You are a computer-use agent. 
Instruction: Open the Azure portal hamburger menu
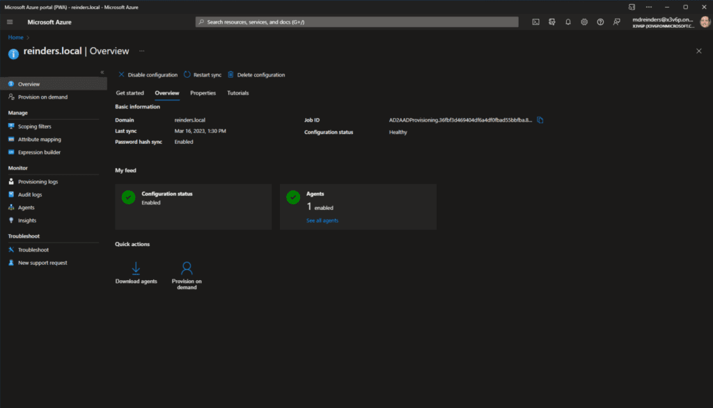(x=10, y=22)
